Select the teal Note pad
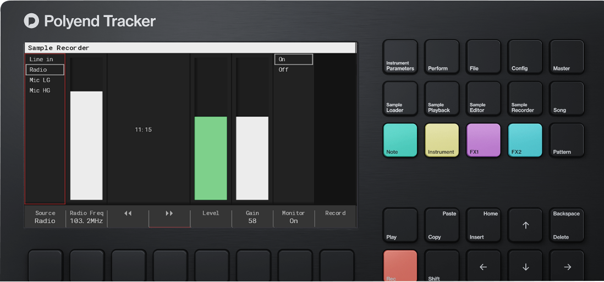604x282 pixels. point(400,140)
